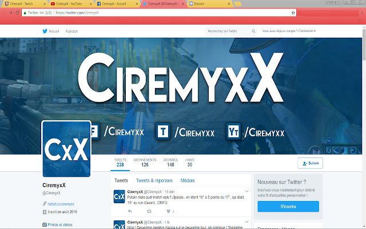Screen dimensions: 366x229
Task: Open the À propos page
Action: pos(71,31)
